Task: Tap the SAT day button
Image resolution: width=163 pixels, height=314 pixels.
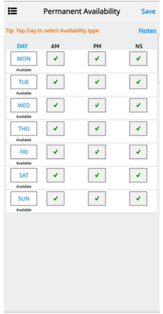Action: point(24,175)
